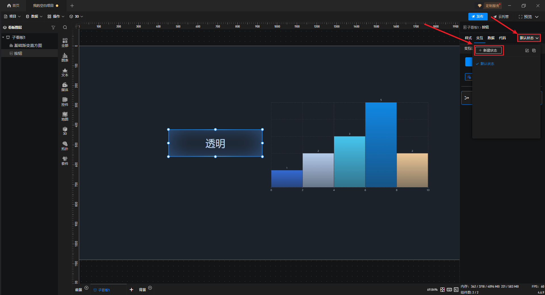Open the 数据 dropdown in top toolbar
545x295 pixels.
pyautogui.click(x=34, y=16)
